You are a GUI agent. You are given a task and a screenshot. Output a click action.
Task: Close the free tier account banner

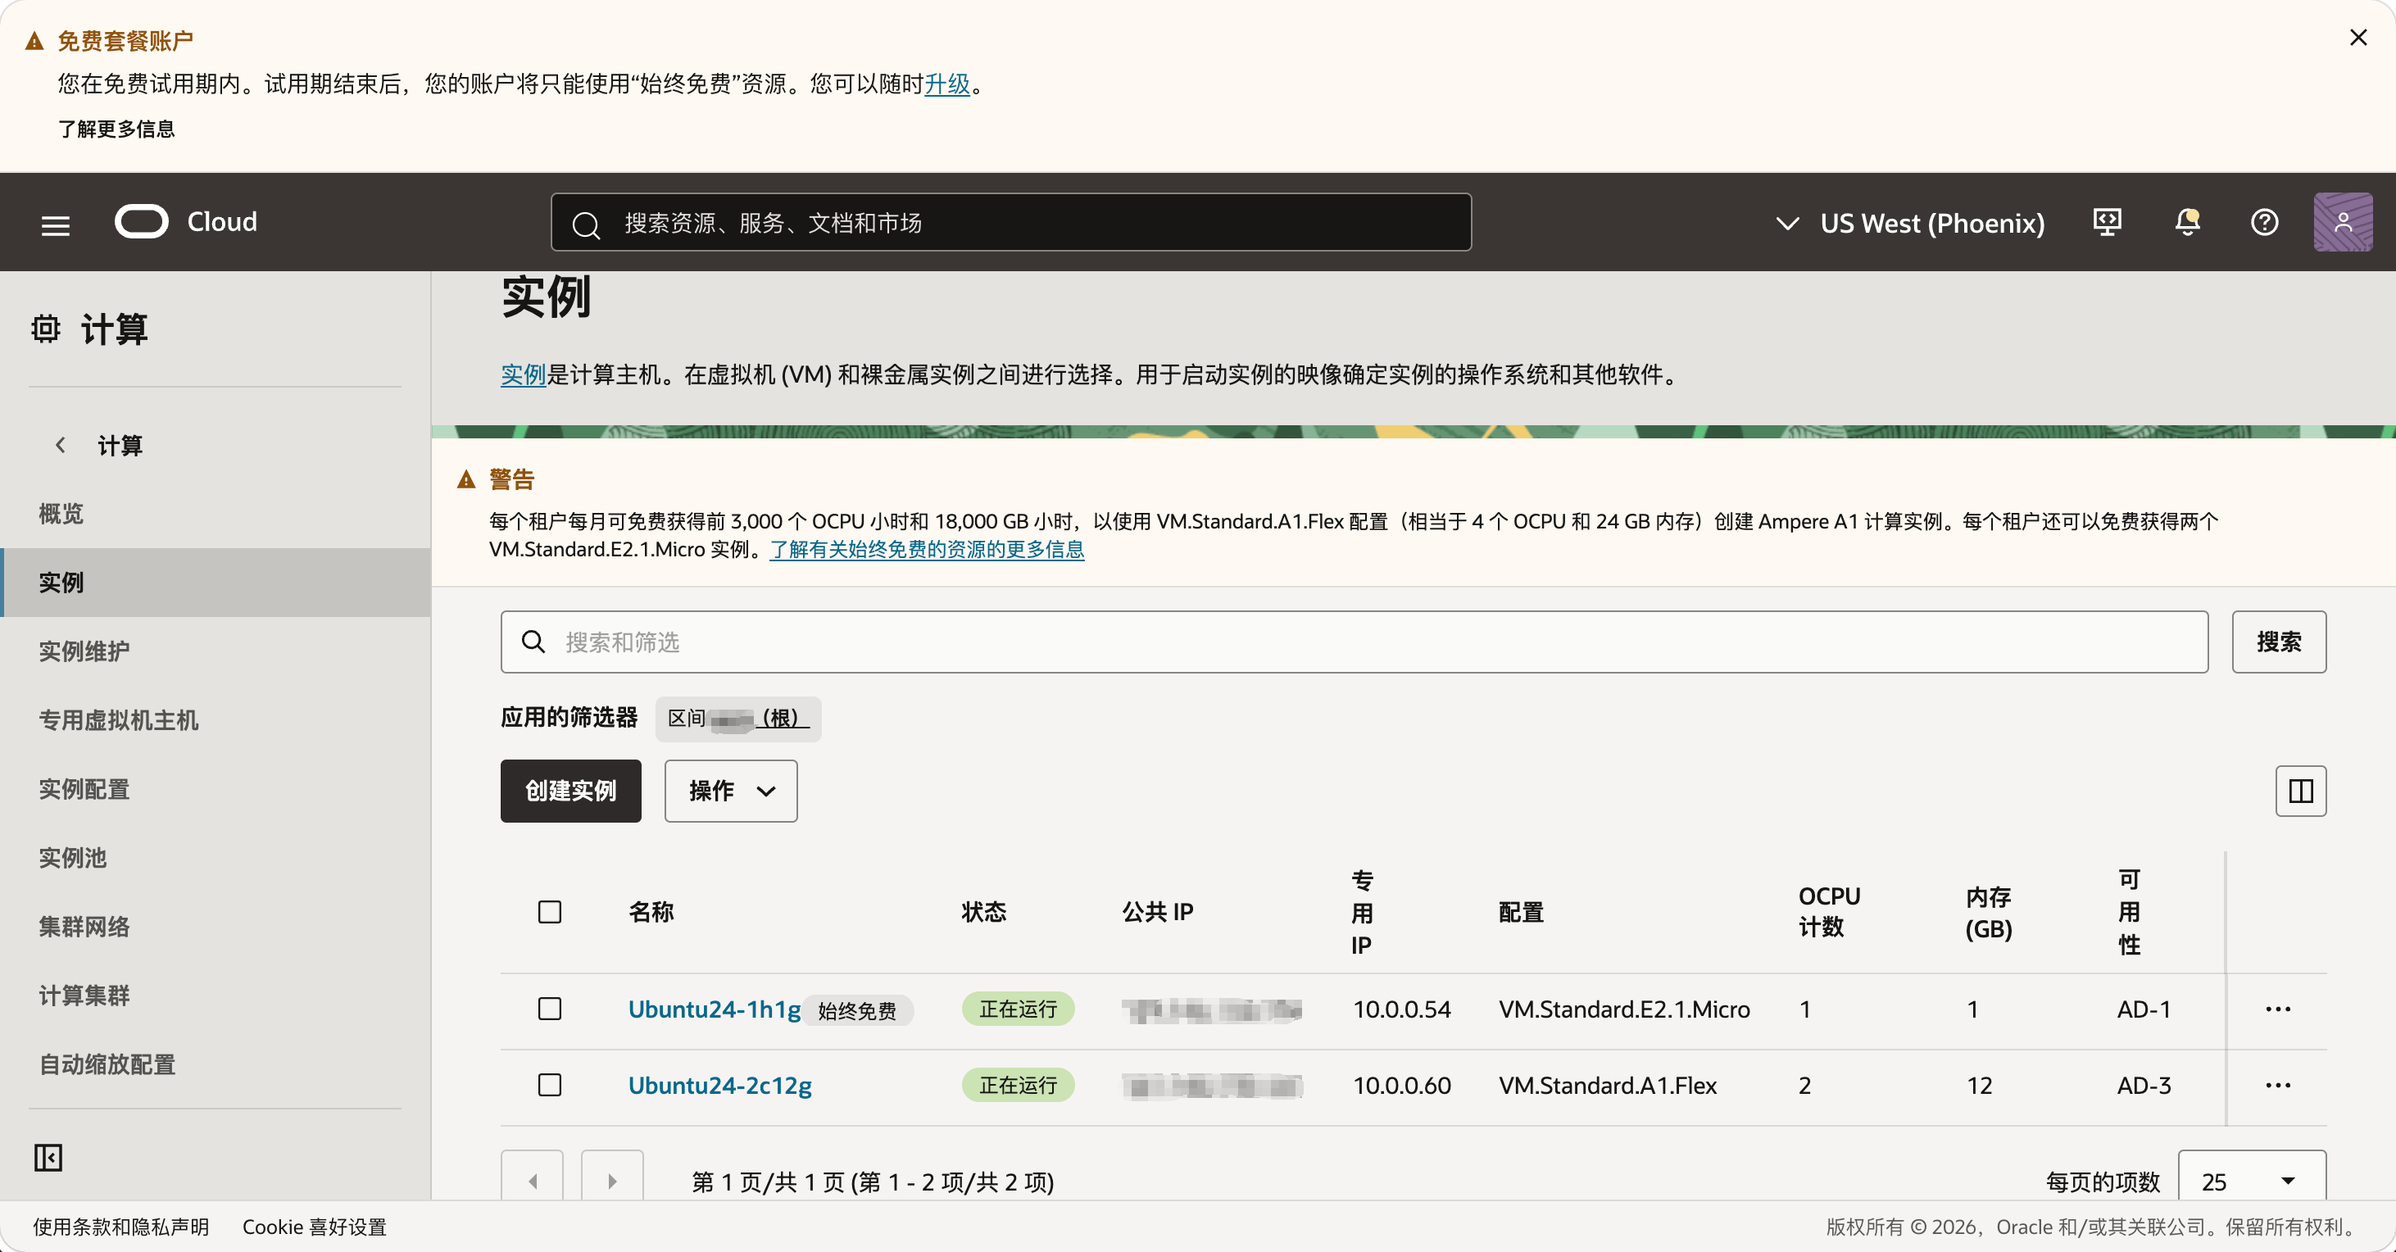[x=2357, y=37]
